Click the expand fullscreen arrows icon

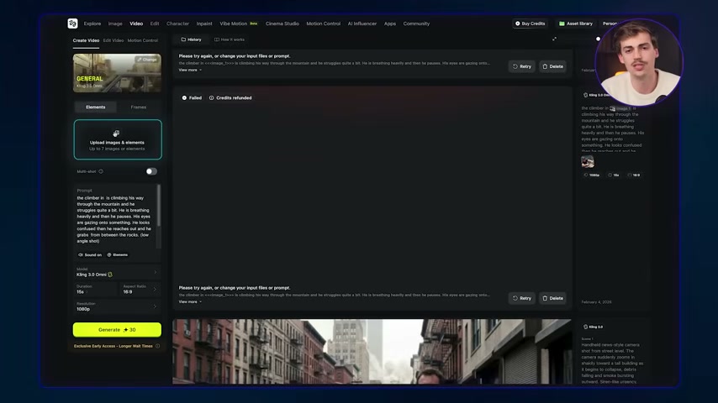554,39
